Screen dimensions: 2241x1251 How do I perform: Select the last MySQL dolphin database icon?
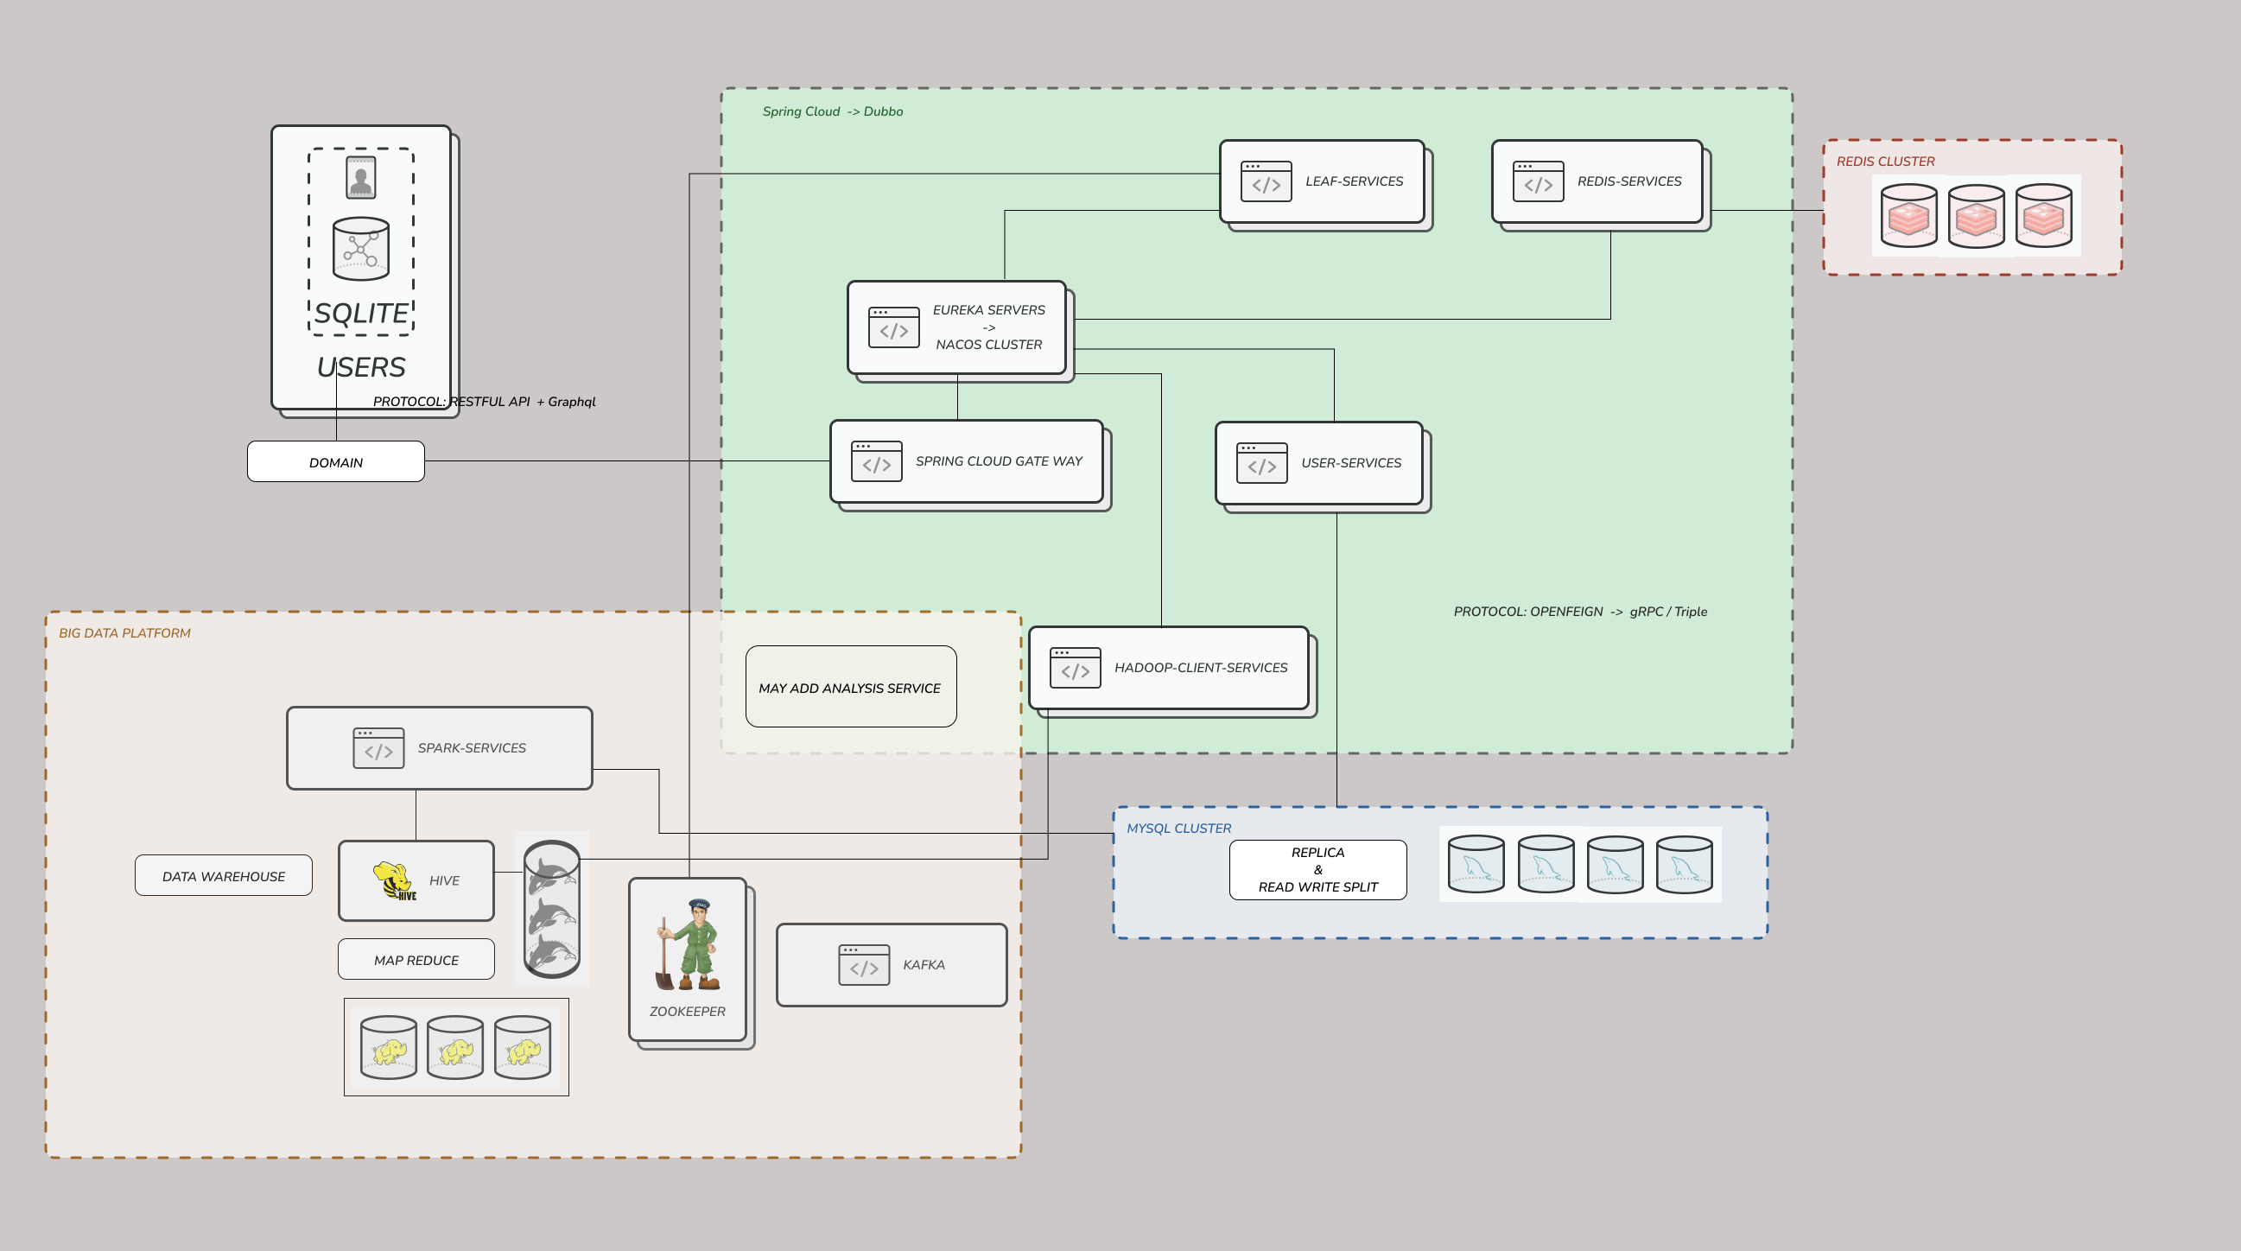pos(1685,865)
